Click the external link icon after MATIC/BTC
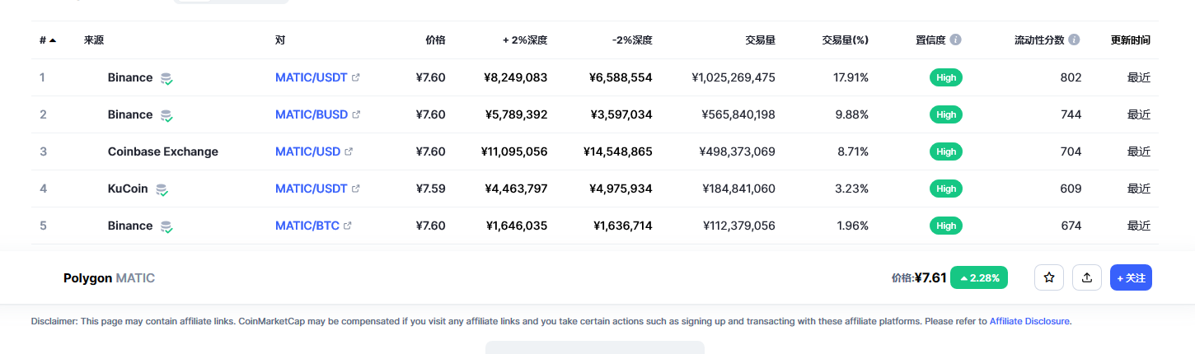Screen dimensions: 1195x354 (348, 226)
